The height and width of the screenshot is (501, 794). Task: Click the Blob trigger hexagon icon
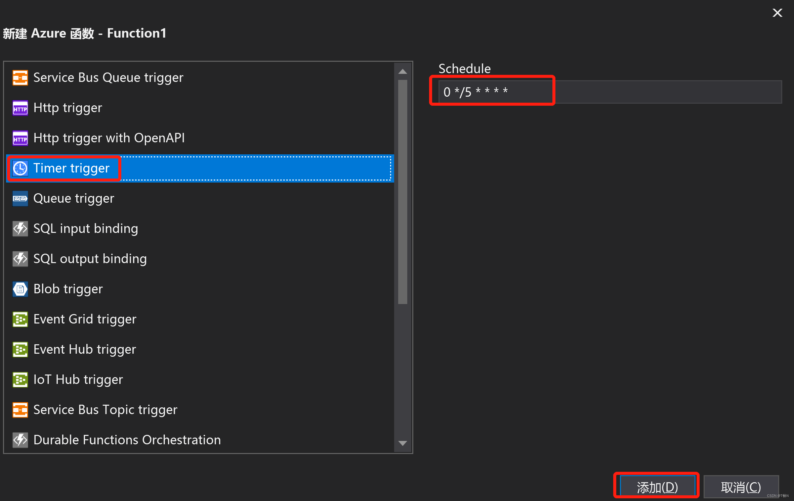(x=20, y=289)
